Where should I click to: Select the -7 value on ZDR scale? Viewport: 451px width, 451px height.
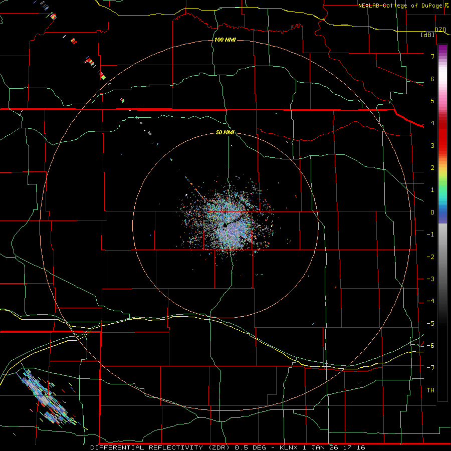click(x=430, y=368)
